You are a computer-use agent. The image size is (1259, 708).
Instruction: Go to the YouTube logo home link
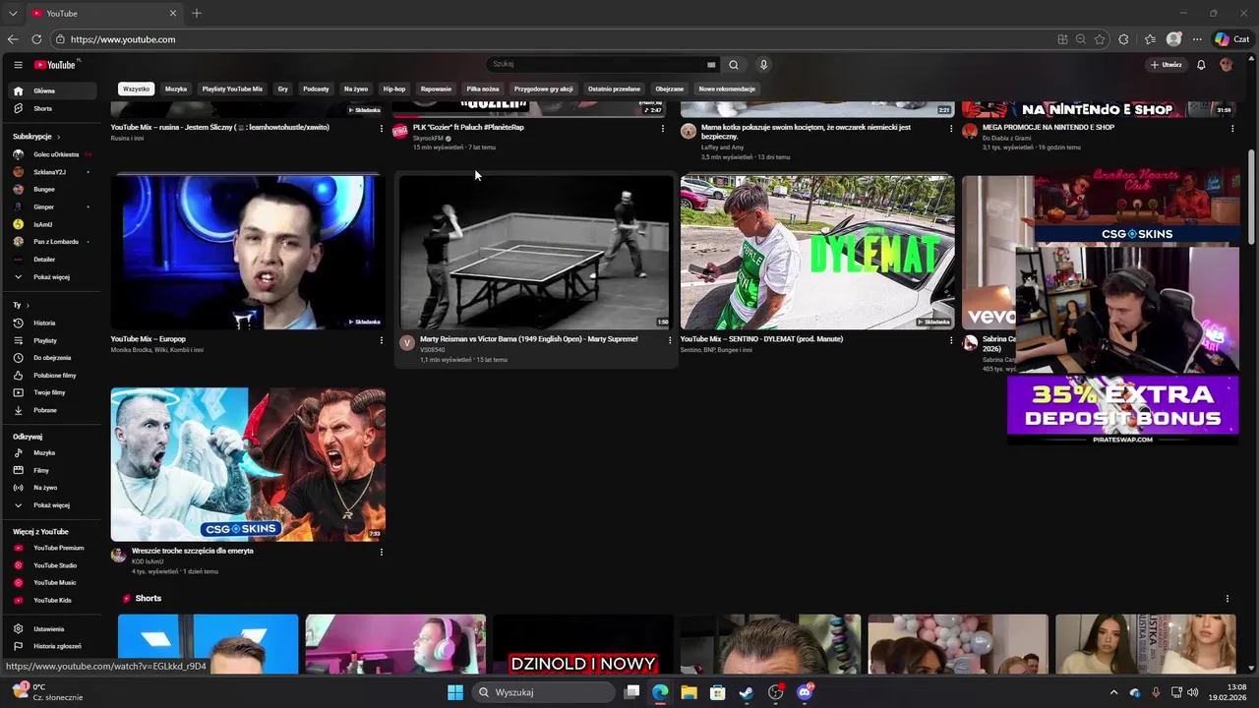tap(56, 65)
